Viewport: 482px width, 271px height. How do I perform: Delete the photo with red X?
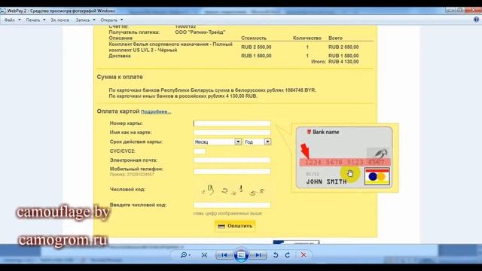(304, 255)
